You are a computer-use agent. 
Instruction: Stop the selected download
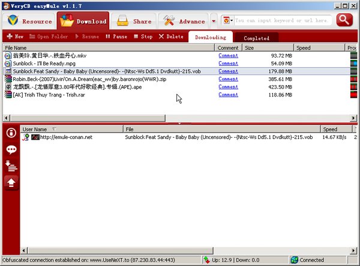143,37
